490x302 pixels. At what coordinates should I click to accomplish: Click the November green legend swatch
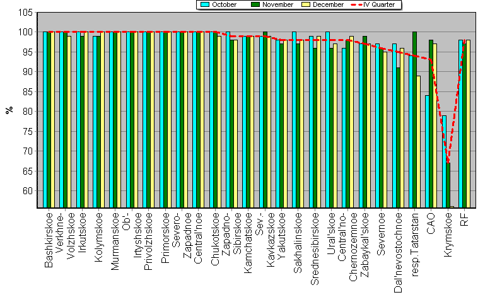pos(255,4)
